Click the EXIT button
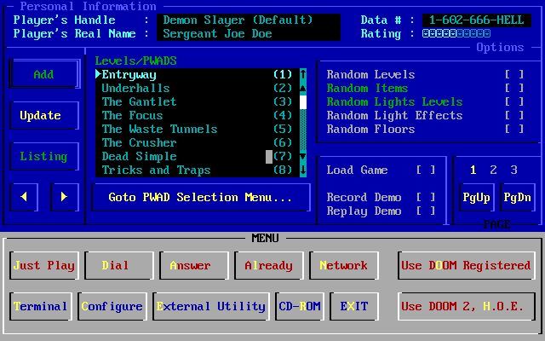The height and width of the screenshot is (341, 545). coord(354,306)
